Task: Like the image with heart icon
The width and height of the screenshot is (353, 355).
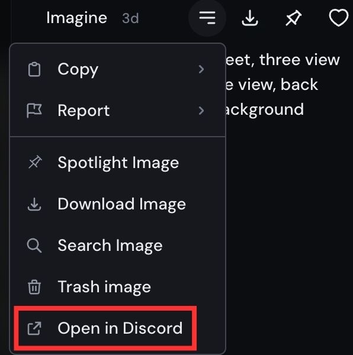Action: [x=339, y=18]
